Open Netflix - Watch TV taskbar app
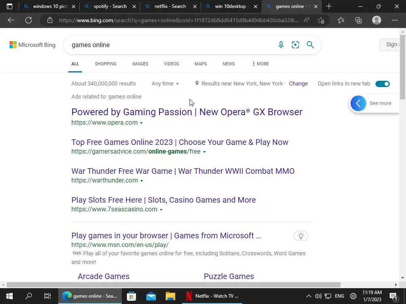 [x=212, y=296]
